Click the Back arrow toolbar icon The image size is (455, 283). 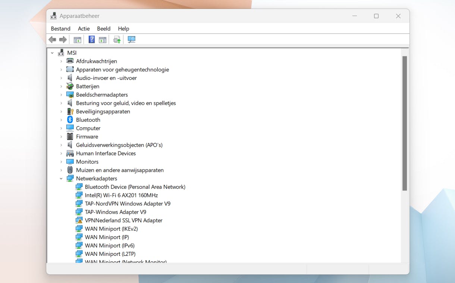point(52,39)
